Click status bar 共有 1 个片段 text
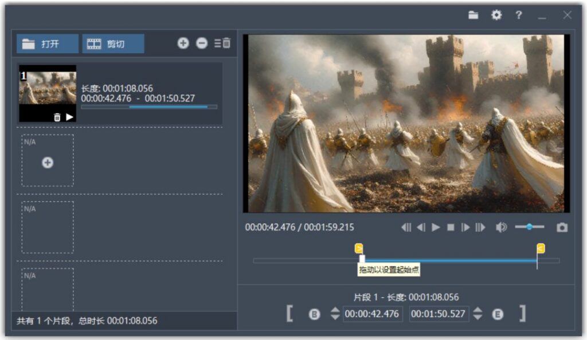The width and height of the screenshot is (587, 340). coord(87,321)
